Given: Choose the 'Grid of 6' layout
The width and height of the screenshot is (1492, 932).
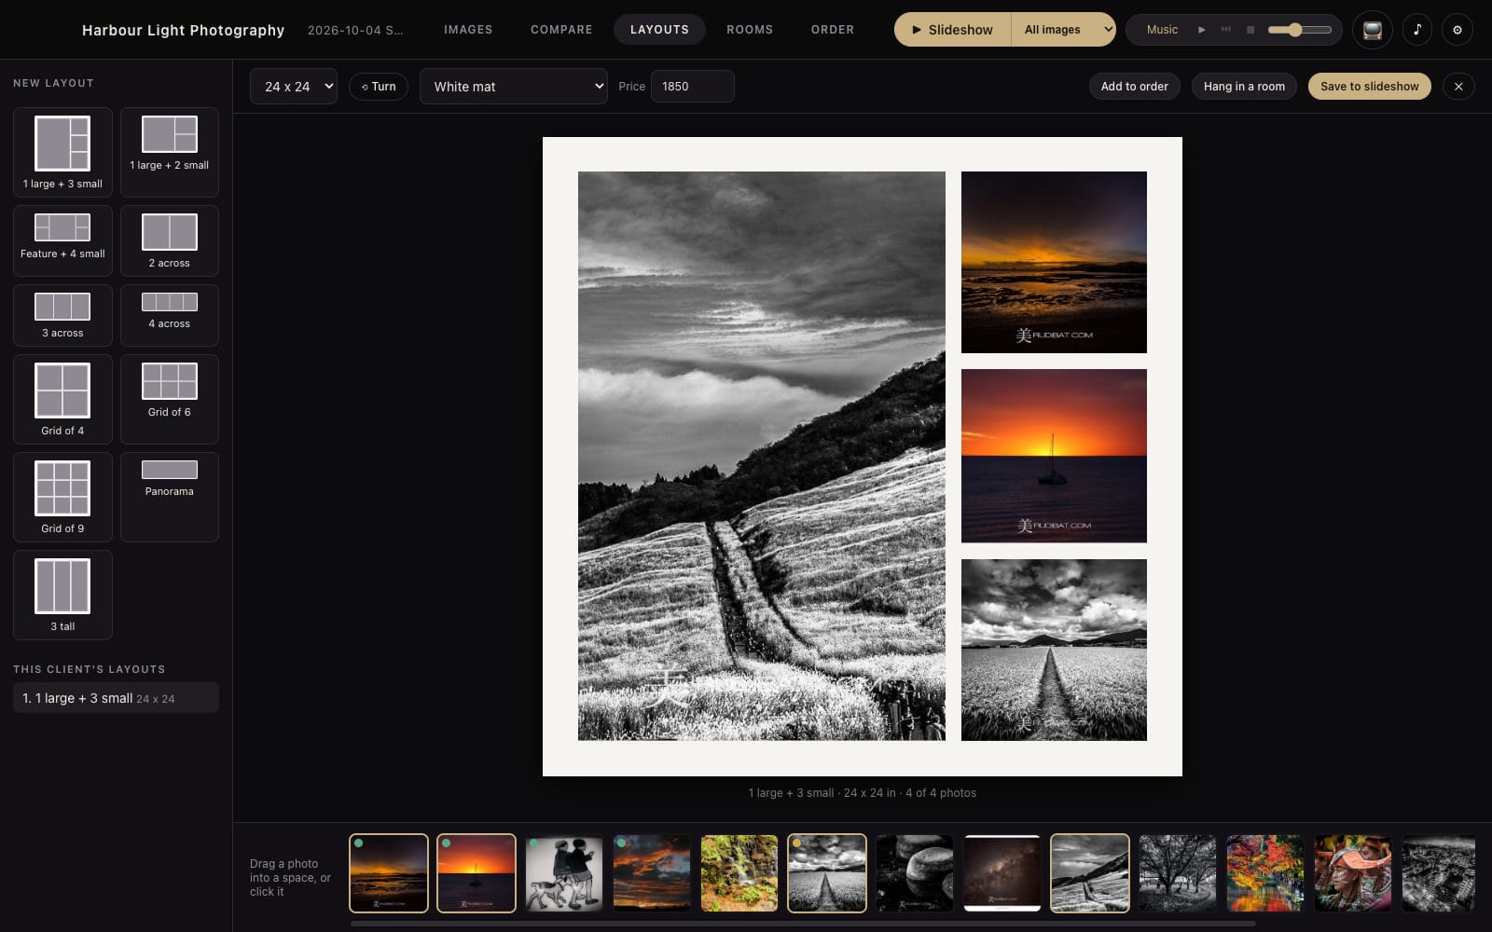Looking at the screenshot, I should coord(169,399).
